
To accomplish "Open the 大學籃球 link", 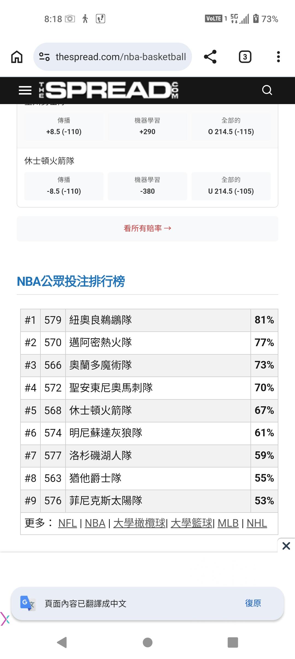I will (191, 523).
